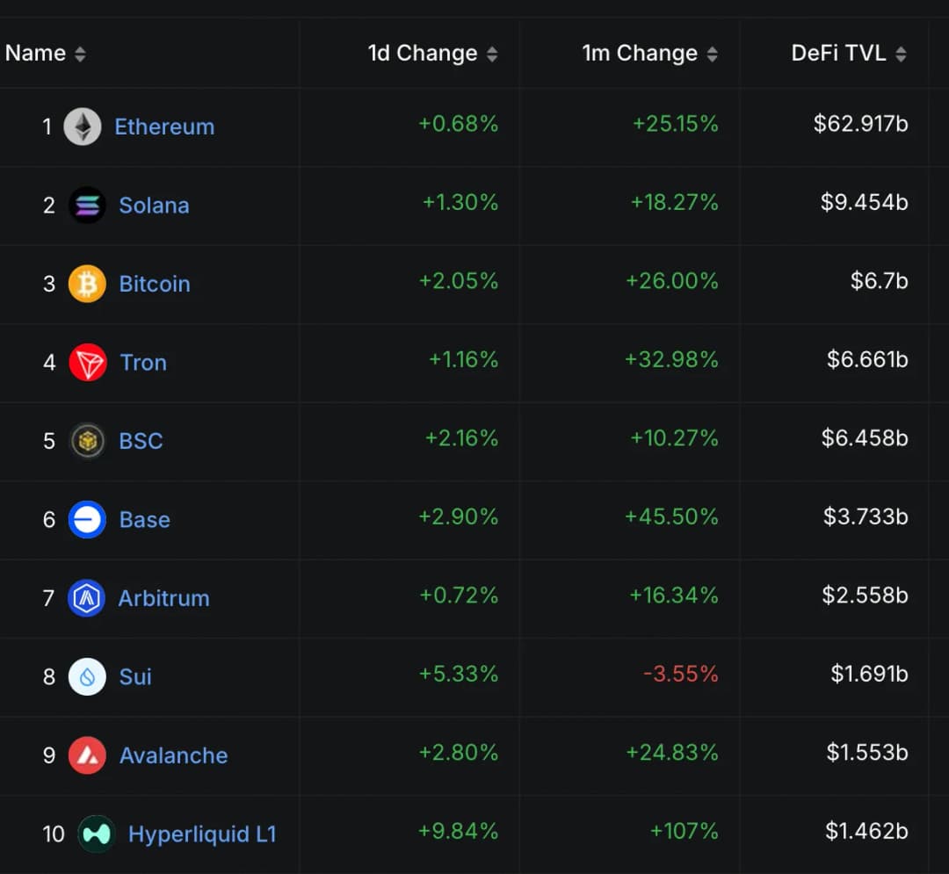Image resolution: width=949 pixels, height=874 pixels.
Task: Click Ethereum's $62.917b TVL value
Action: coord(860,124)
